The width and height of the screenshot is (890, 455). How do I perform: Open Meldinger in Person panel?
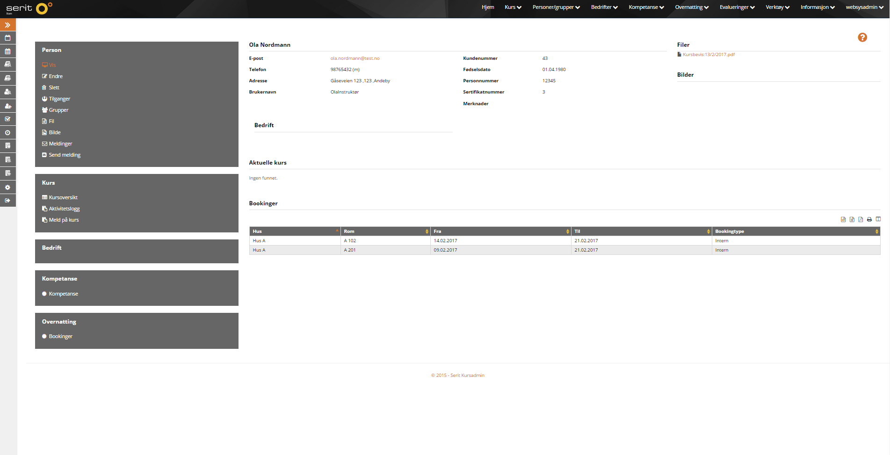(57, 144)
